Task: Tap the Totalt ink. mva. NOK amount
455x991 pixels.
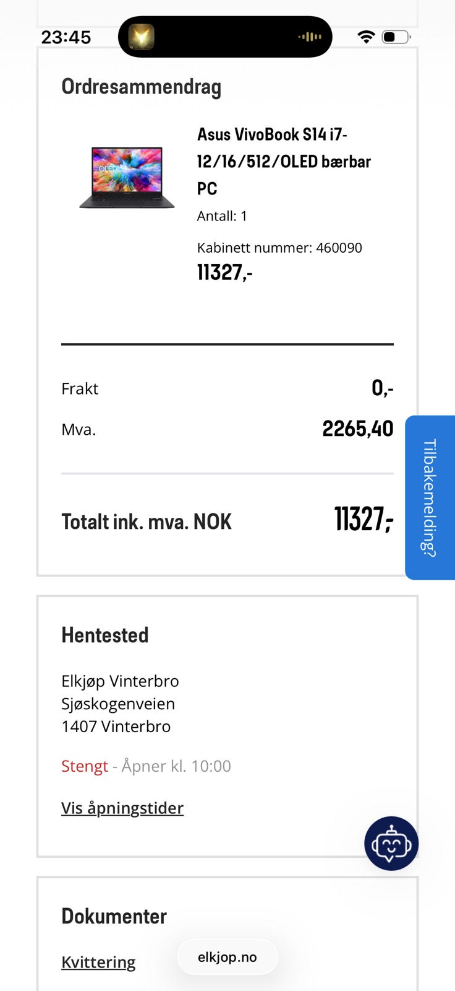Action: [x=364, y=519]
